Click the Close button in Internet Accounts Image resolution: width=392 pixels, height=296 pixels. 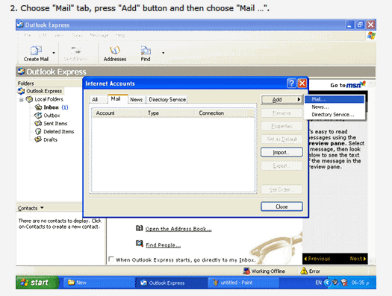pyautogui.click(x=281, y=207)
